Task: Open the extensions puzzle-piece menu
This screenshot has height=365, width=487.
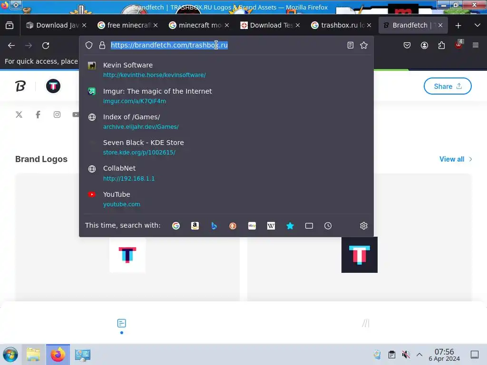Action: pyautogui.click(x=441, y=46)
